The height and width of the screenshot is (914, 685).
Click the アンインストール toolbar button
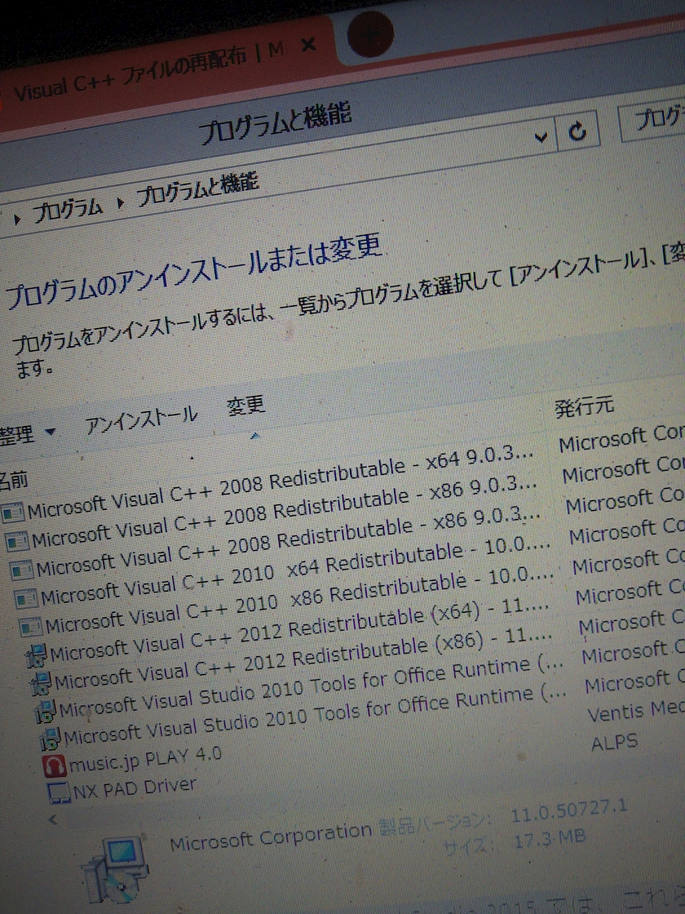pyautogui.click(x=140, y=420)
